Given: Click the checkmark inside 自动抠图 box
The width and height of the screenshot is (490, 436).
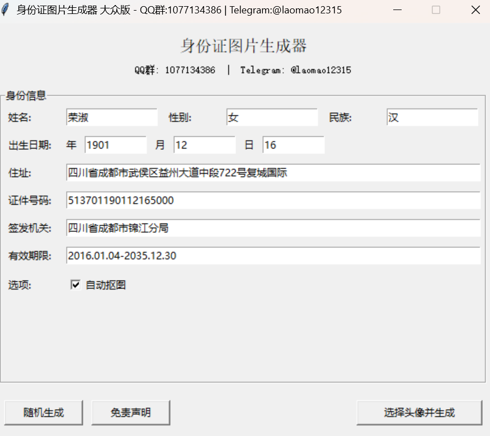Looking at the screenshot, I should point(76,285).
